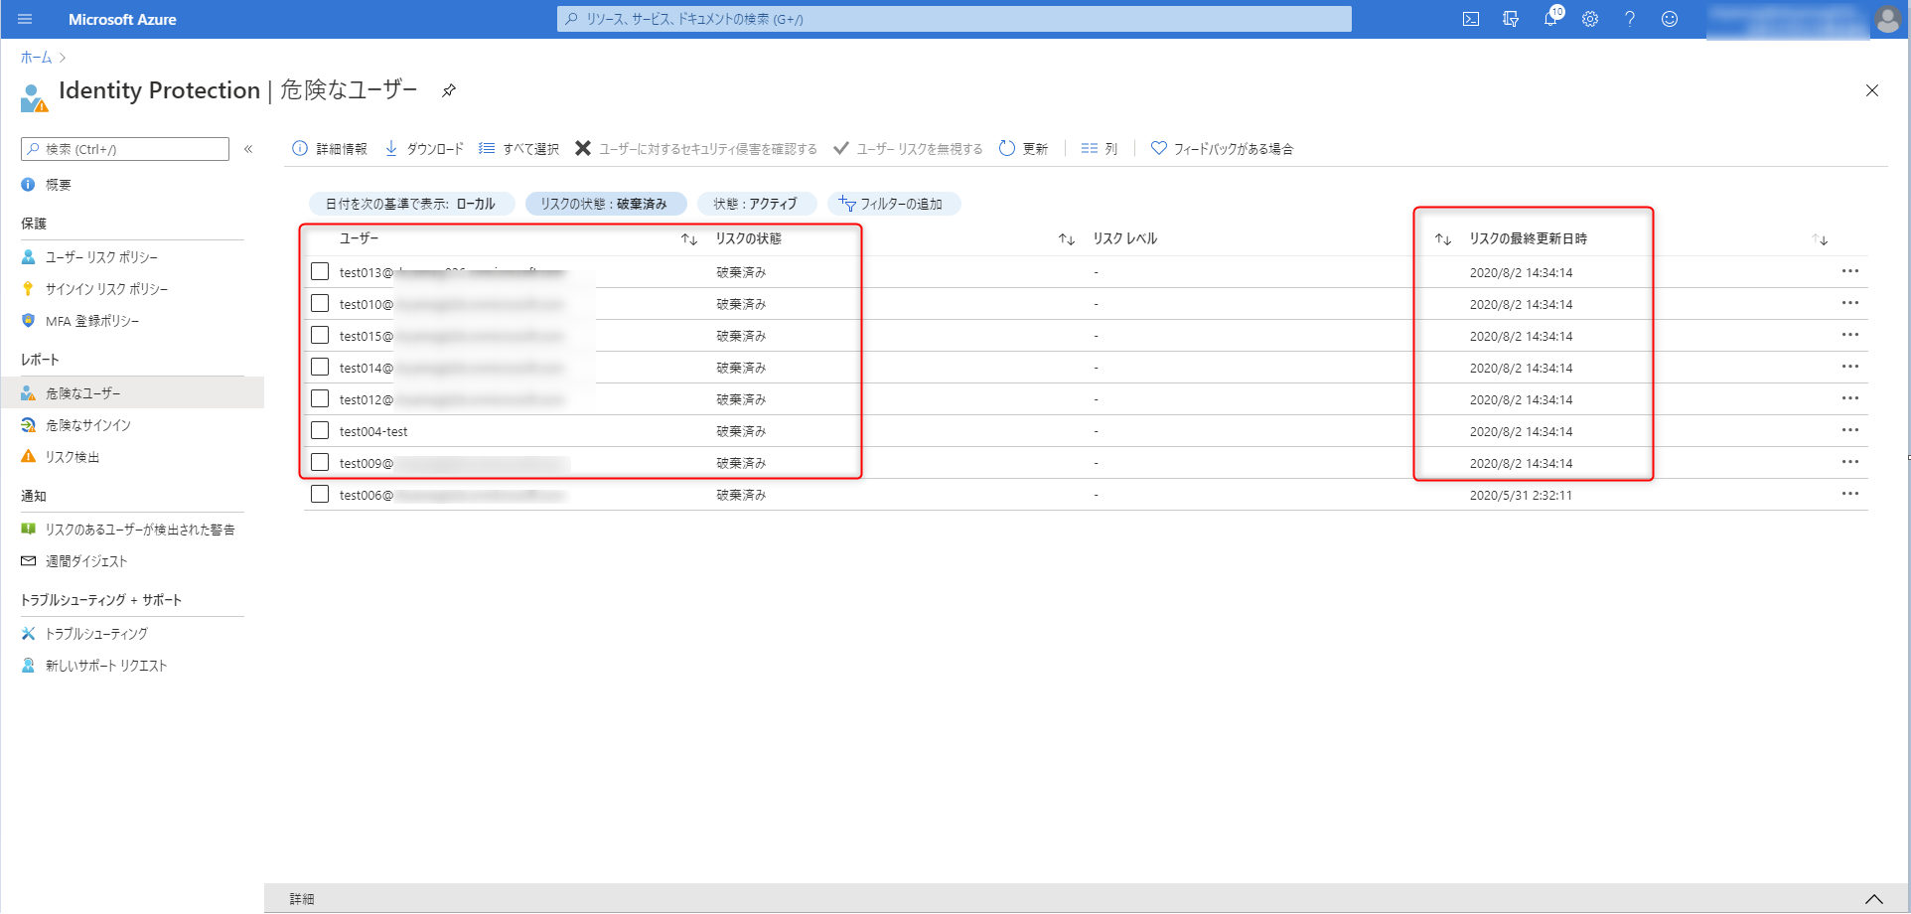Close the Identity Protection blade

1872,90
